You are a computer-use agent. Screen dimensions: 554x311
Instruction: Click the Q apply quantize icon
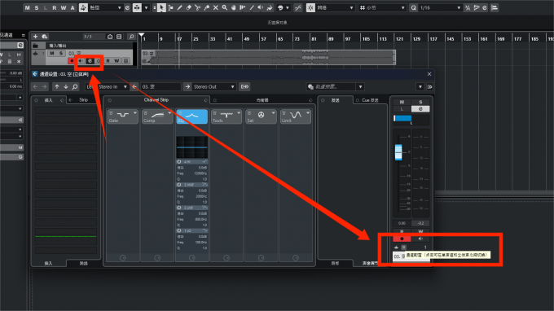coord(413,7)
